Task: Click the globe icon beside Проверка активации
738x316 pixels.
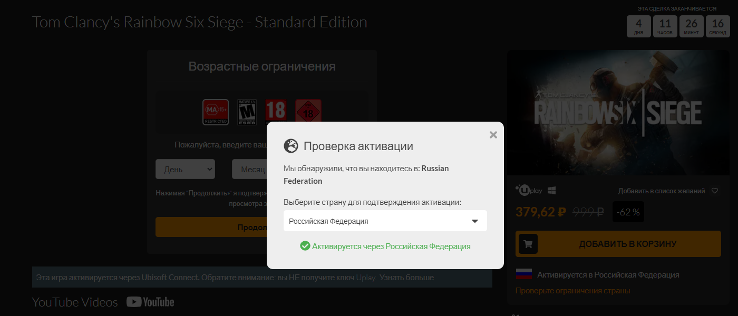Action: coord(291,146)
